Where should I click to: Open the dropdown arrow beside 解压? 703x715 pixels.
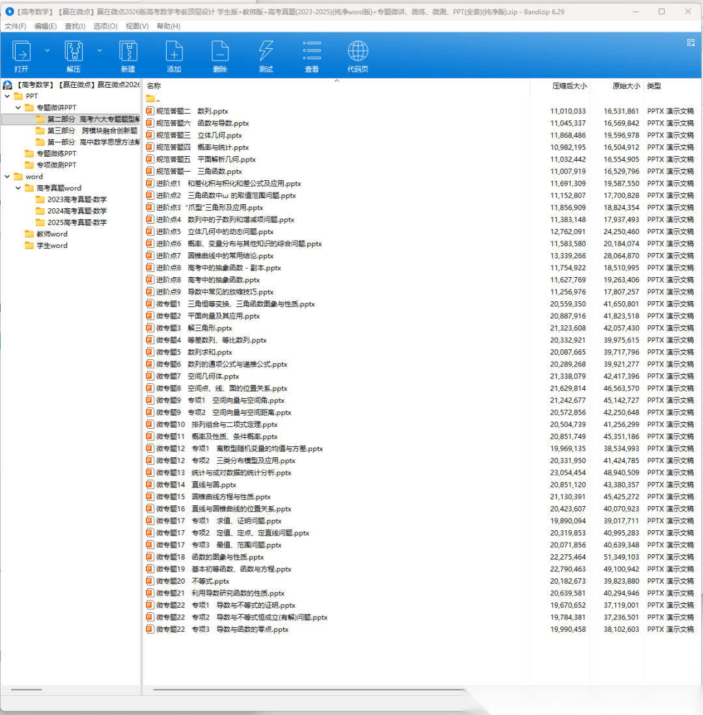pos(100,50)
